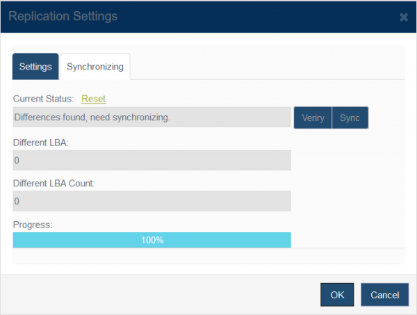Dismiss changes using the Cancel button
Screen dimensions: 417x315
(385, 295)
